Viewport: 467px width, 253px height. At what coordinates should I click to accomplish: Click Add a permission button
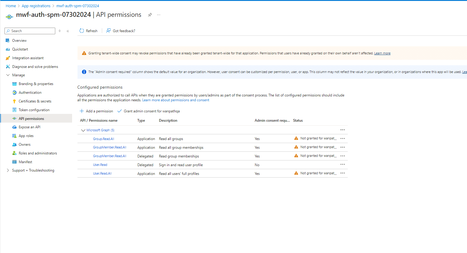pos(96,111)
